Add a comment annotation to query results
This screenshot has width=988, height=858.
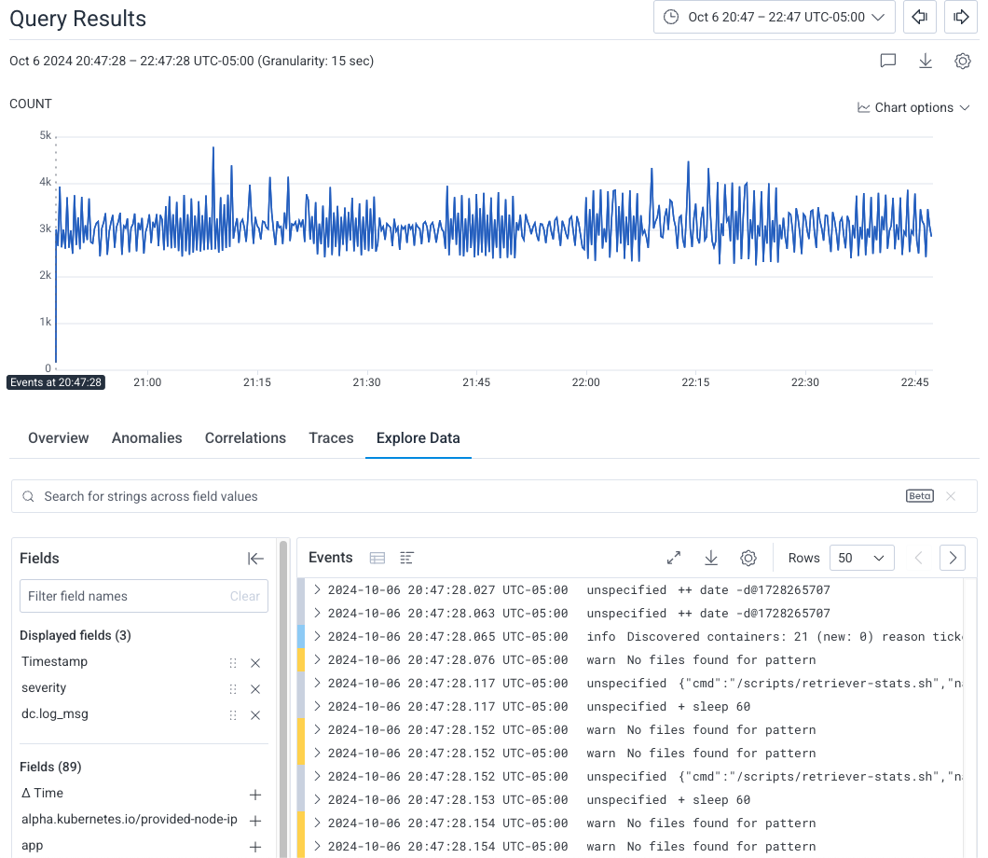[x=886, y=61]
